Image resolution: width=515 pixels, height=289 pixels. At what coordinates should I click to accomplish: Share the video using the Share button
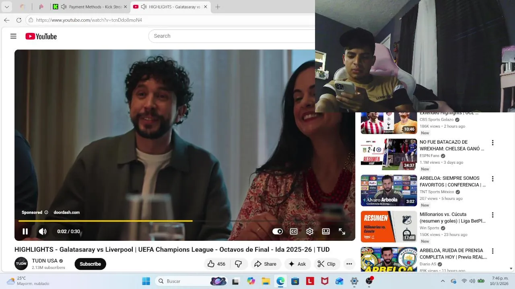coord(265,264)
